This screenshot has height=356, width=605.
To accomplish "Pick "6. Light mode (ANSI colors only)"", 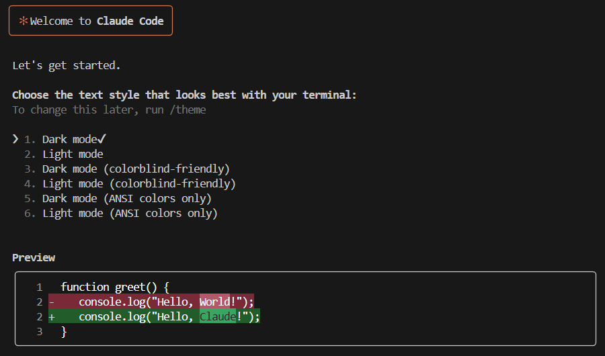I will pyautogui.click(x=121, y=214).
